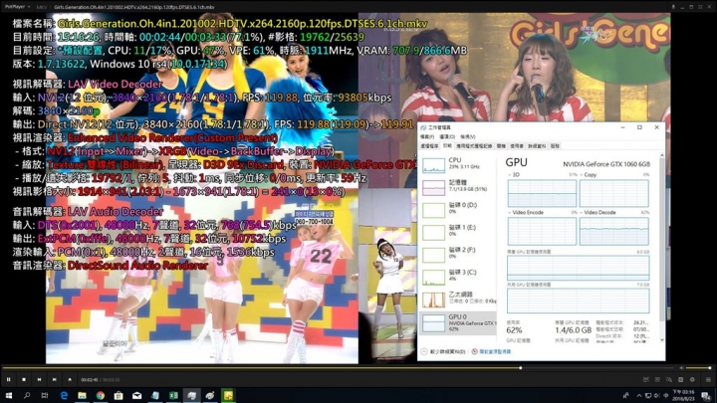Click the NVIDIA GeForce GTX 1060 6GB heading

click(606, 164)
